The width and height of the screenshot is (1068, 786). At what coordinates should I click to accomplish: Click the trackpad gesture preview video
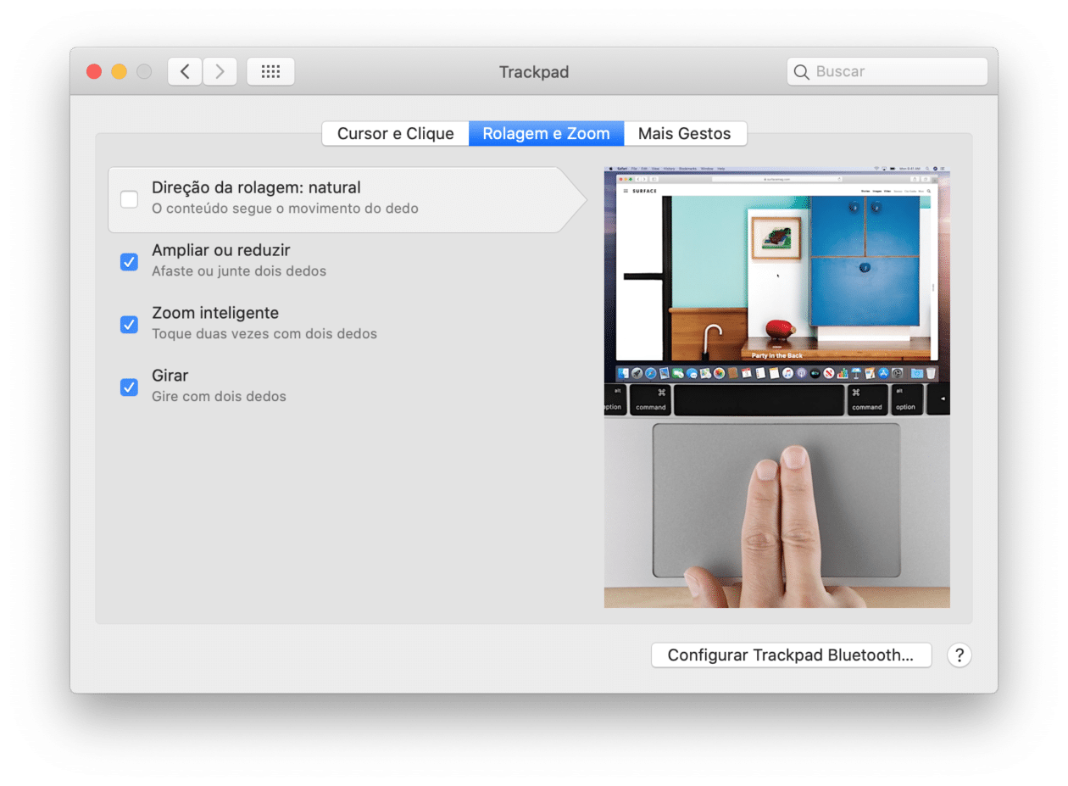776,386
